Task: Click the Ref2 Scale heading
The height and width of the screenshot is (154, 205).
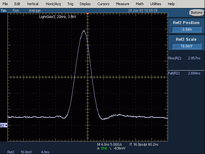Action: pyautogui.click(x=186, y=39)
